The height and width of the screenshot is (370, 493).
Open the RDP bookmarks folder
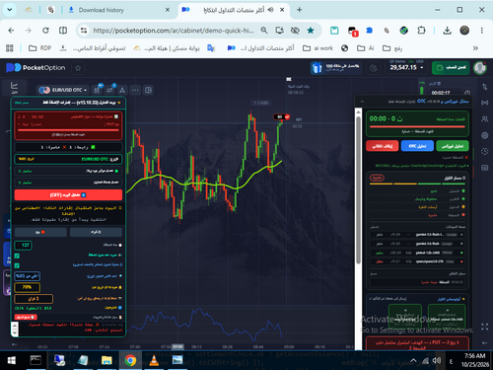39,48
